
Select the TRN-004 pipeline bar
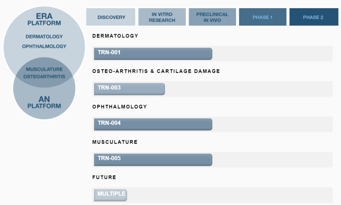[x=153, y=124]
